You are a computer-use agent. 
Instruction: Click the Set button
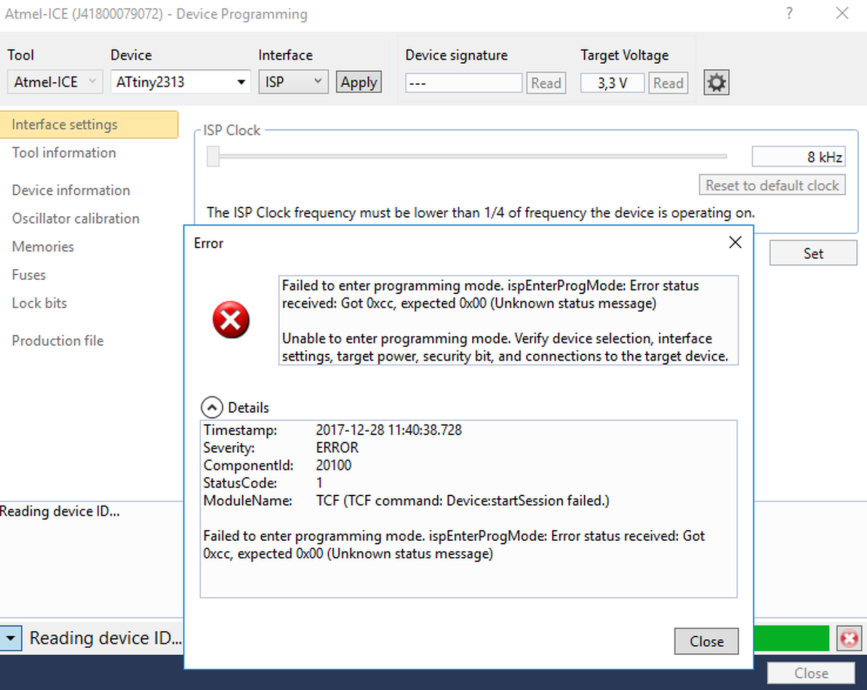click(813, 253)
